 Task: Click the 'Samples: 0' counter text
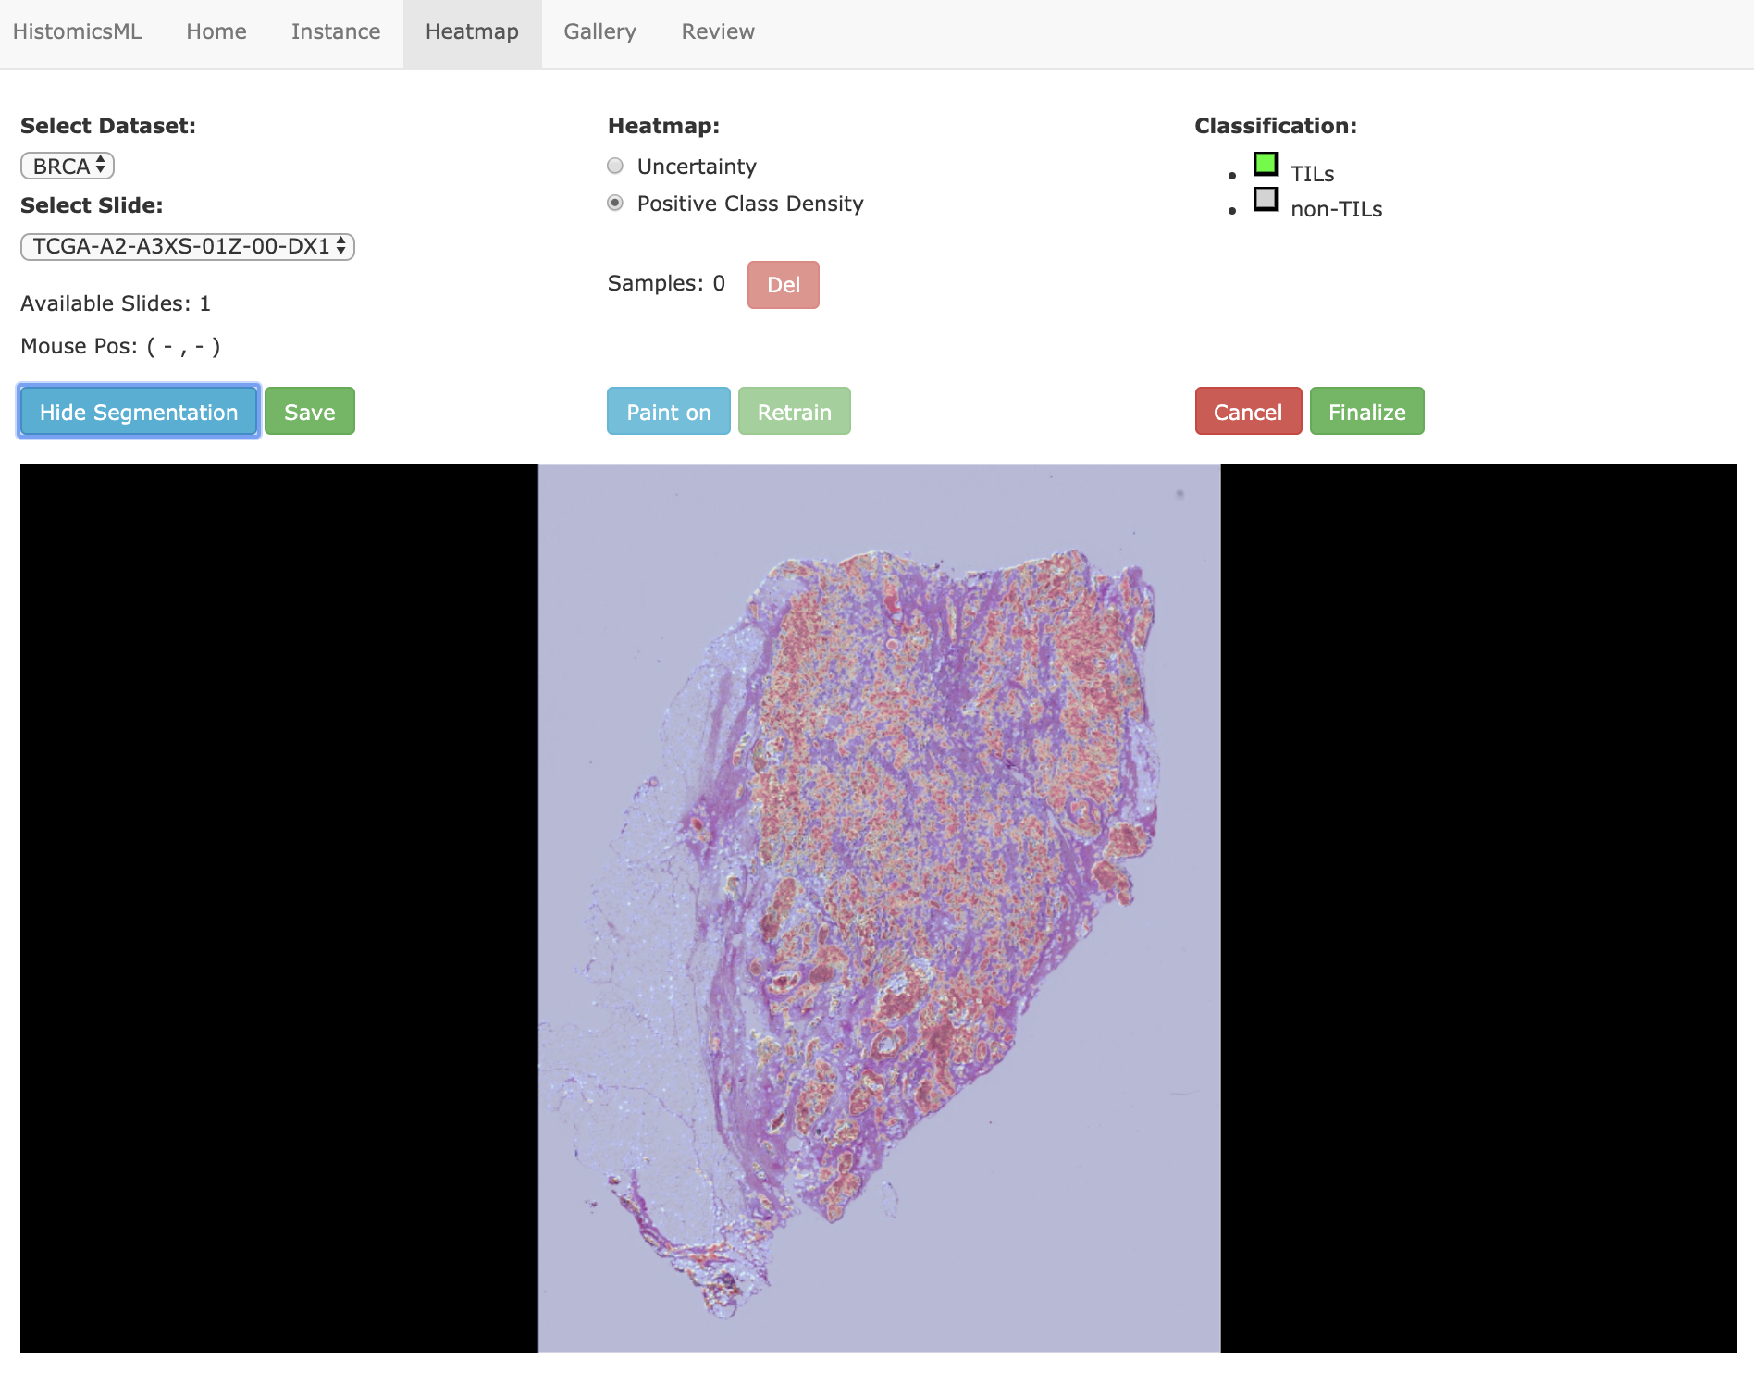[x=666, y=283]
